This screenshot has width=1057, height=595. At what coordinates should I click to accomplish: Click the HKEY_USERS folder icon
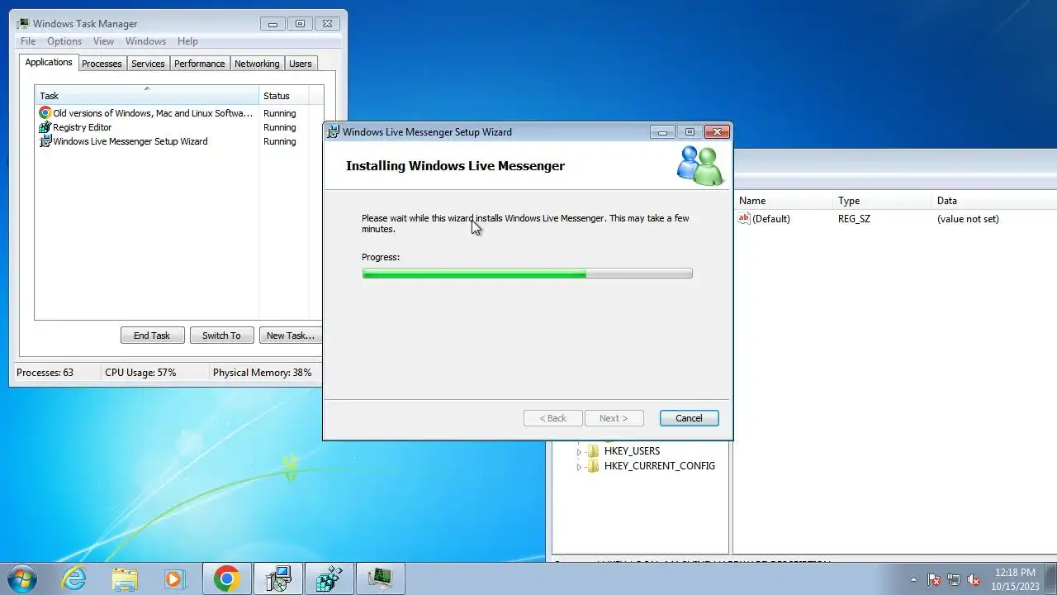point(592,451)
